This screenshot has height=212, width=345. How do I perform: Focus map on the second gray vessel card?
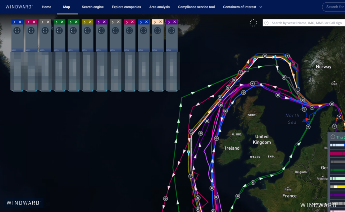116,31
